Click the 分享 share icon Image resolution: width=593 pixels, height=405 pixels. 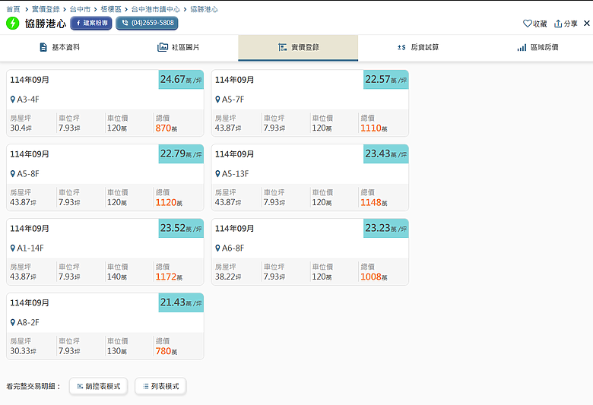pyautogui.click(x=558, y=24)
